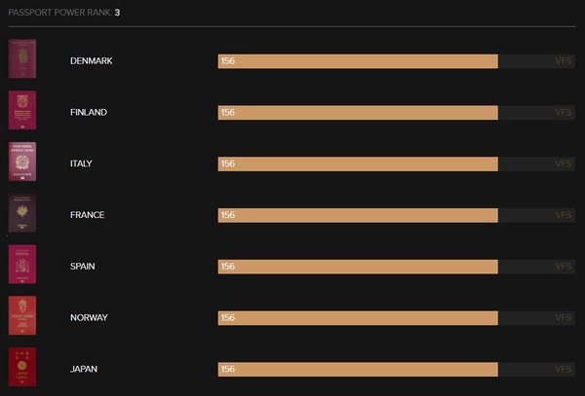Click Italy's 156 score bar
This screenshot has height=396, width=585.
point(358,164)
